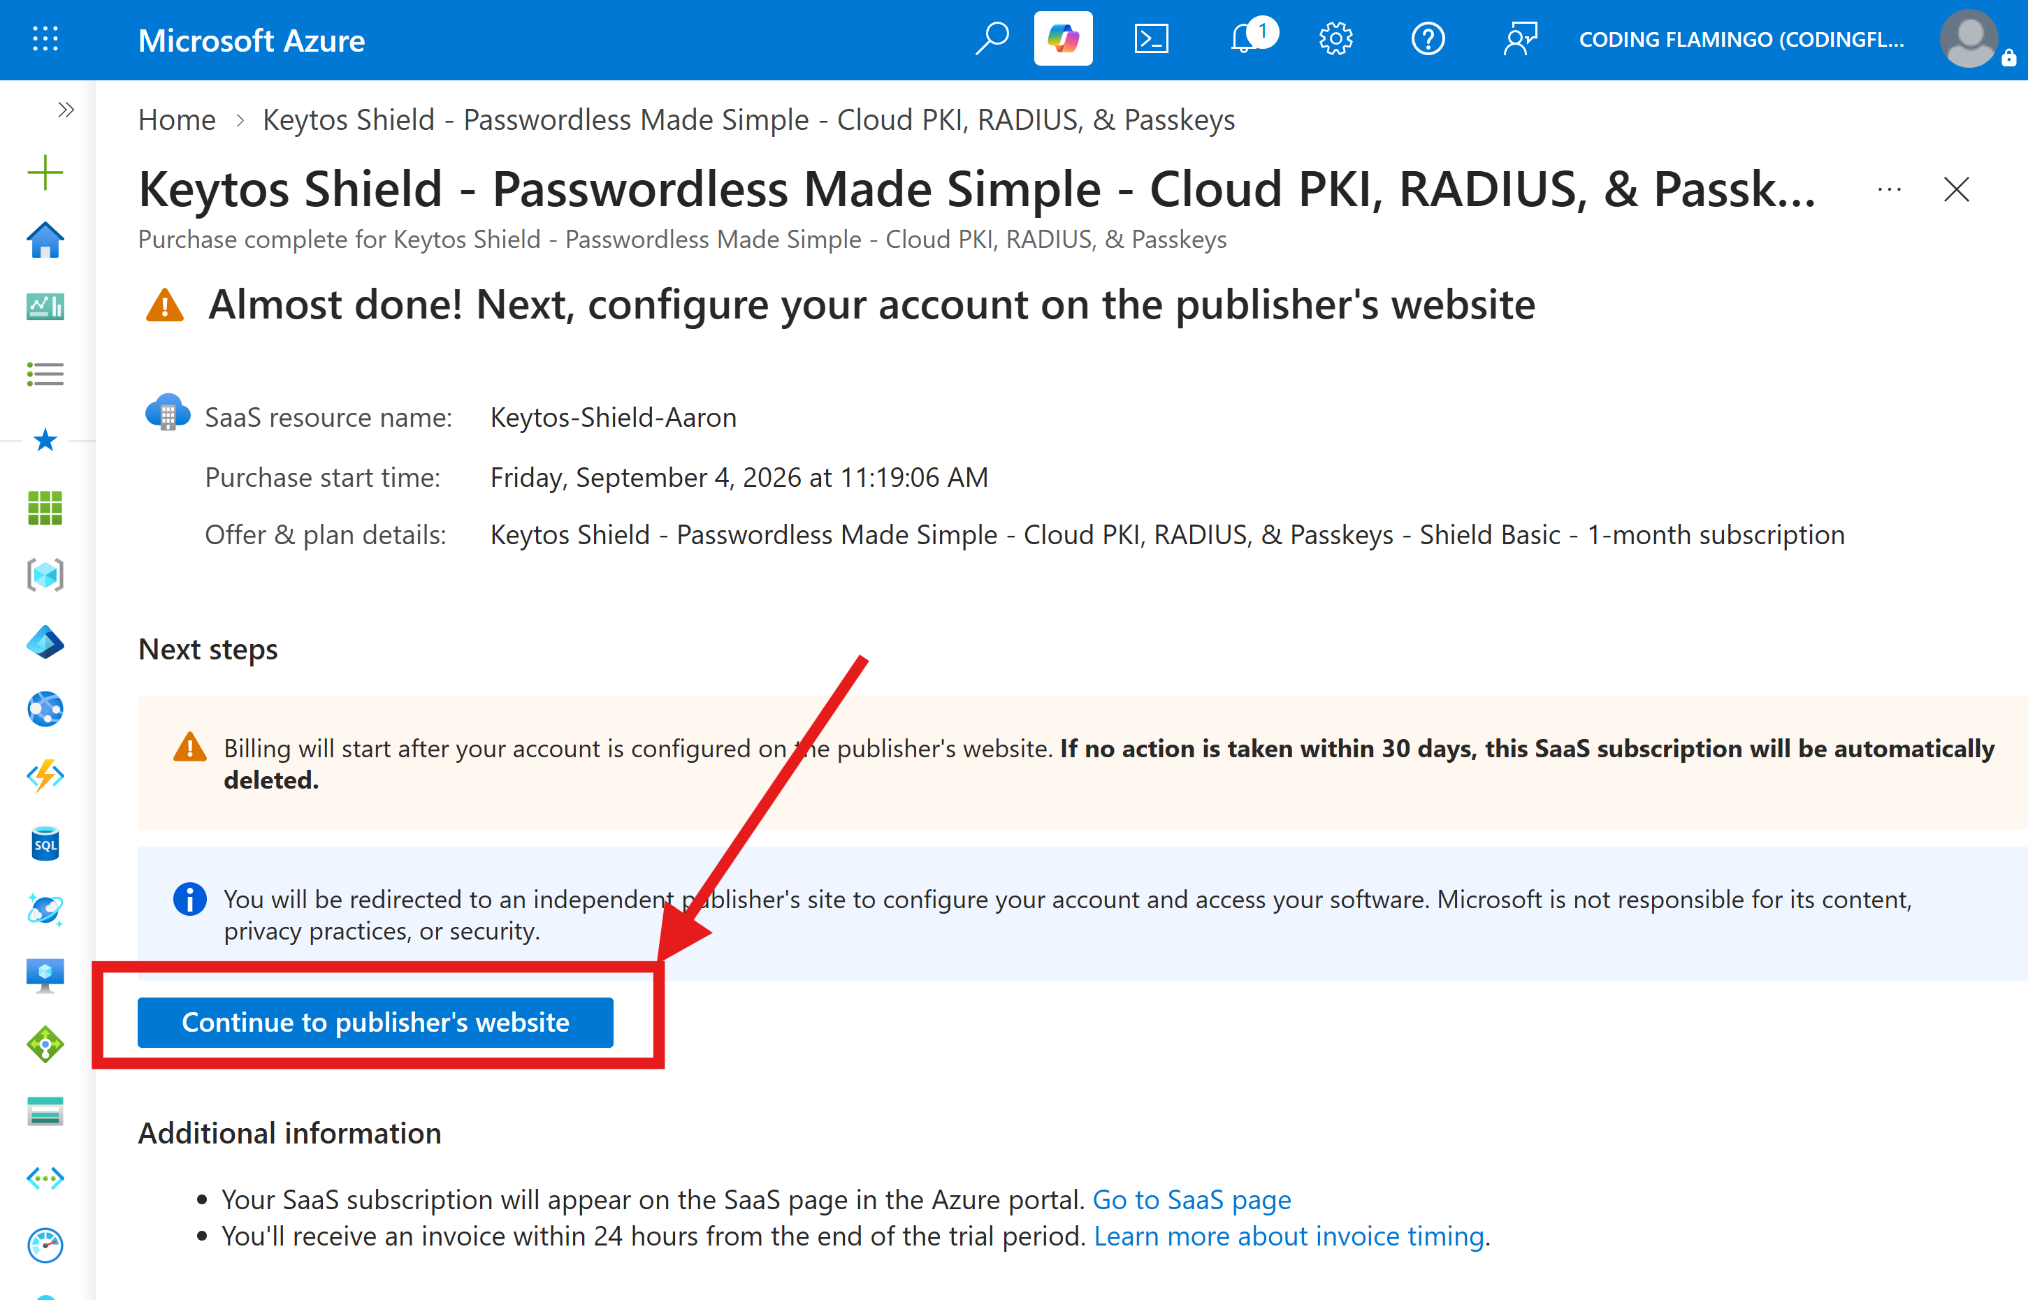Screen dimensions: 2028x1300
Task: Open Virtual networks icon in sidebar
Action: coord(45,1178)
